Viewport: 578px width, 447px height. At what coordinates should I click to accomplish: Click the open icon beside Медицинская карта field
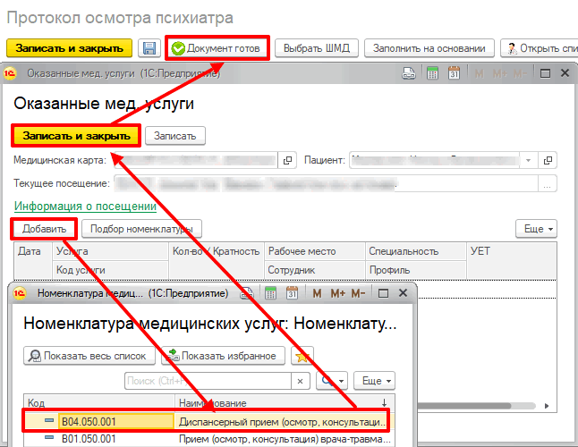287,160
